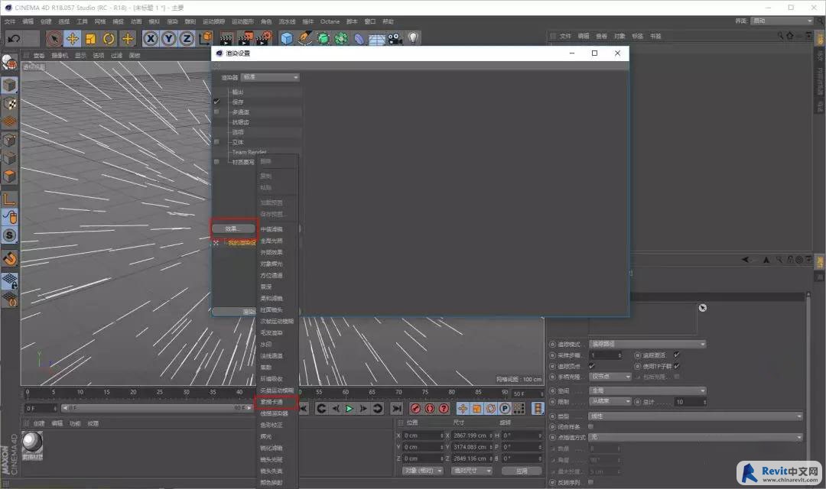Click the frame range slider bar
The height and width of the screenshot is (489, 826).
157,408
